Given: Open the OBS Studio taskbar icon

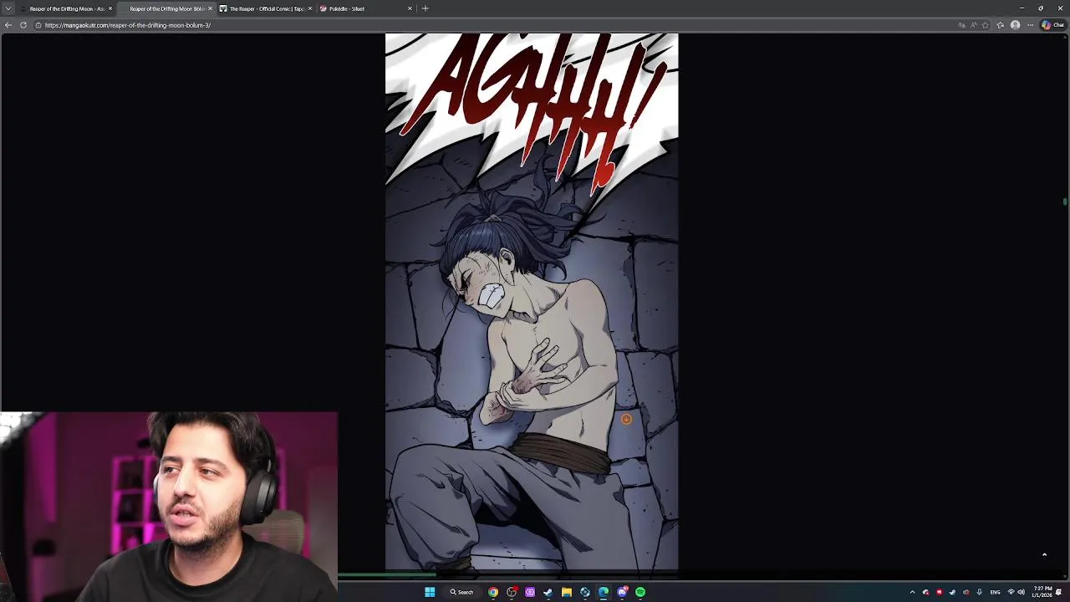Looking at the screenshot, I should pos(512,592).
